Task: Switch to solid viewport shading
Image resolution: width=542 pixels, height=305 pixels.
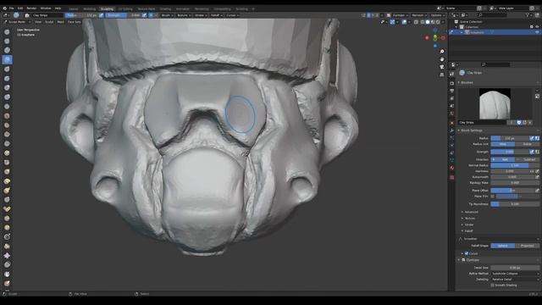Action: [428, 22]
